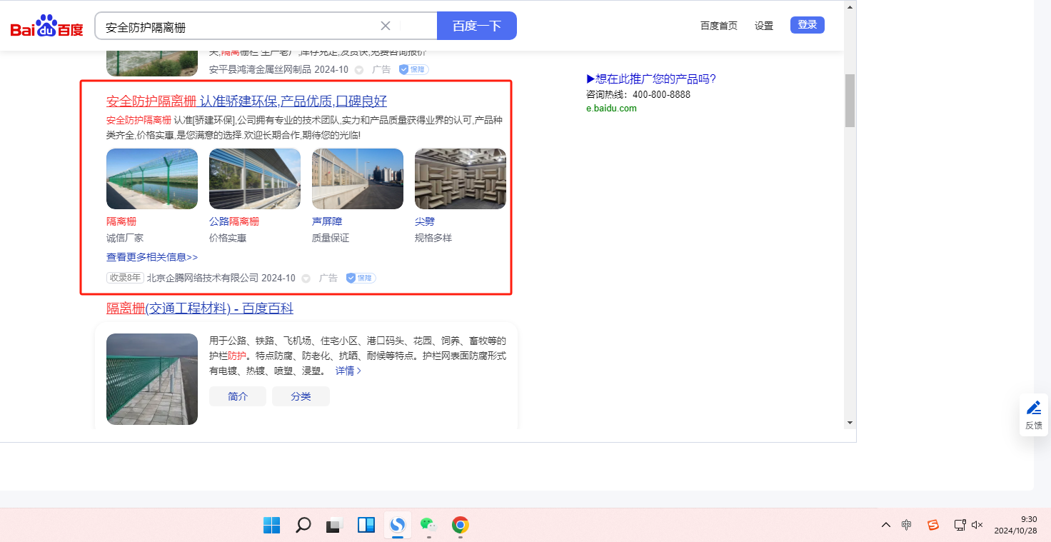Open Windows taskbar search

tap(303, 526)
